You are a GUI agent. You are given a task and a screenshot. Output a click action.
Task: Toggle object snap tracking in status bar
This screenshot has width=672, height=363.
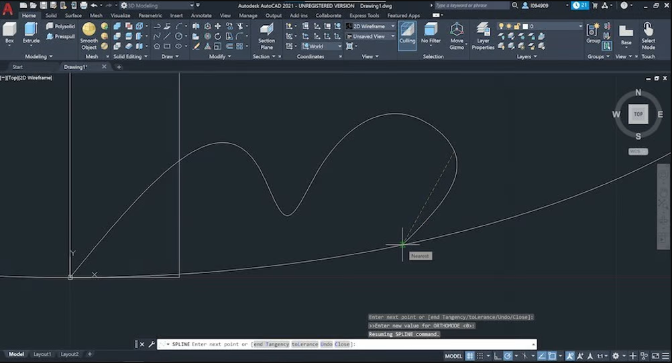[x=542, y=356]
